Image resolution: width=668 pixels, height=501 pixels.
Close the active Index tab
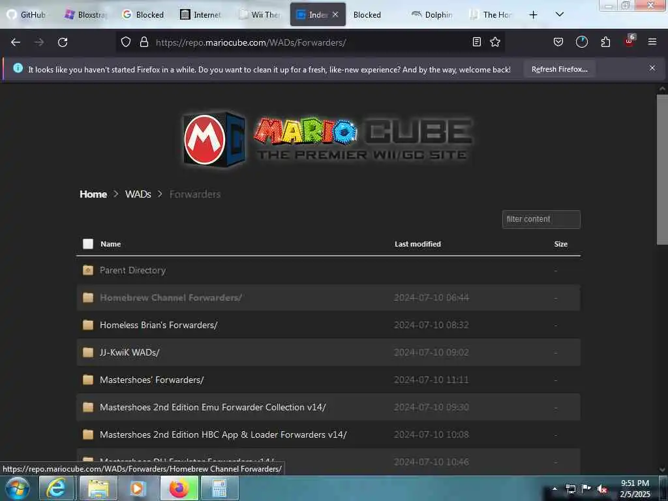(x=335, y=14)
